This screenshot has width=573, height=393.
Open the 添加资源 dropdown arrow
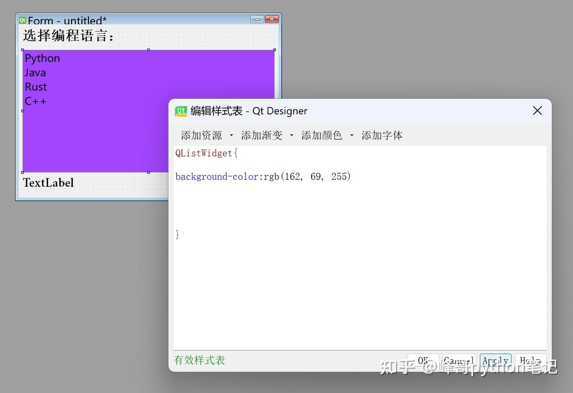[x=232, y=135]
